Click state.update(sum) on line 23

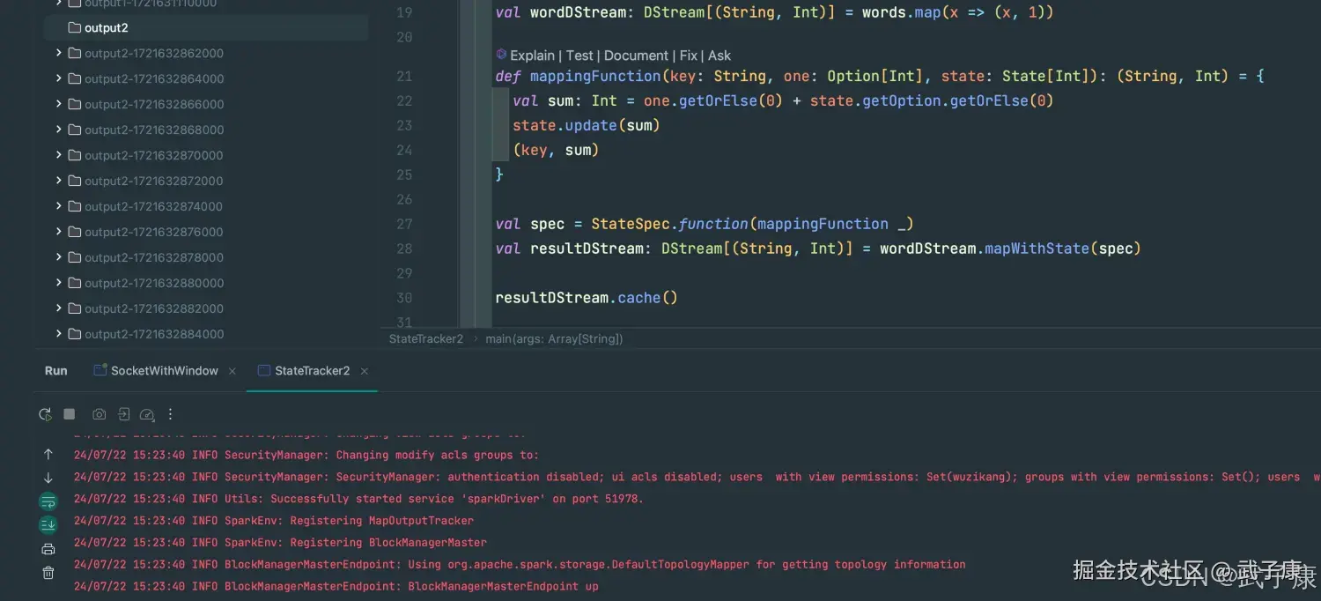pyautogui.click(x=587, y=125)
